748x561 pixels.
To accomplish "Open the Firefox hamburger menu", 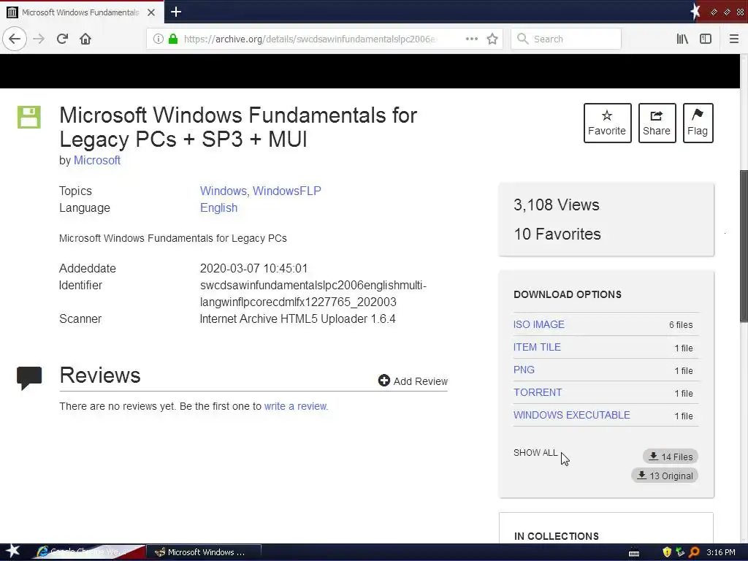I will tap(733, 39).
